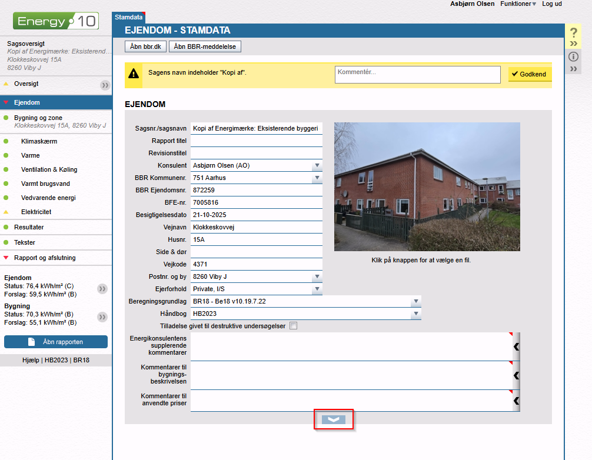Open Klimaskærm in the sidebar
This screenshot has height=460, width=592.
[x=39, y=142]
